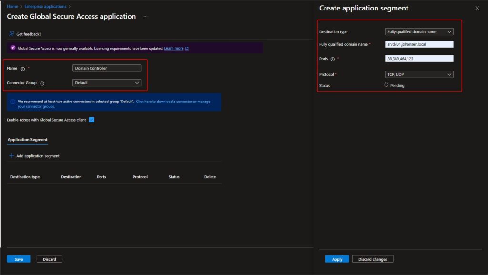488x275 pixels.
Task: Uncheck Enable access with Global Secure Access client
Action: coord(91,120)
